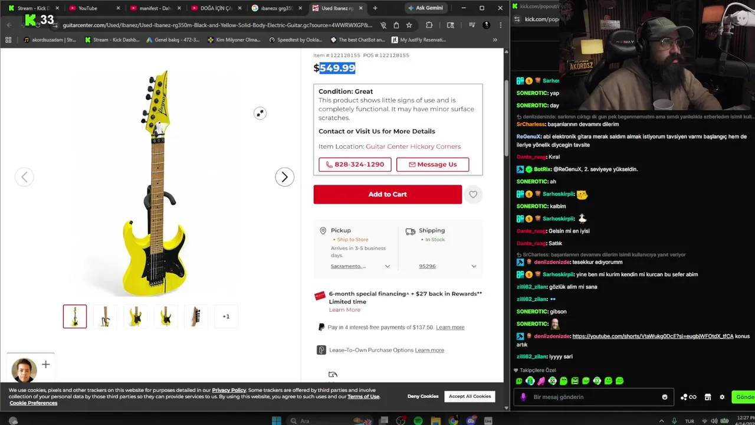Share this page via address bar icon
Image resolution: width=755 pixels, height=425 pixels.
click(396, 25)
